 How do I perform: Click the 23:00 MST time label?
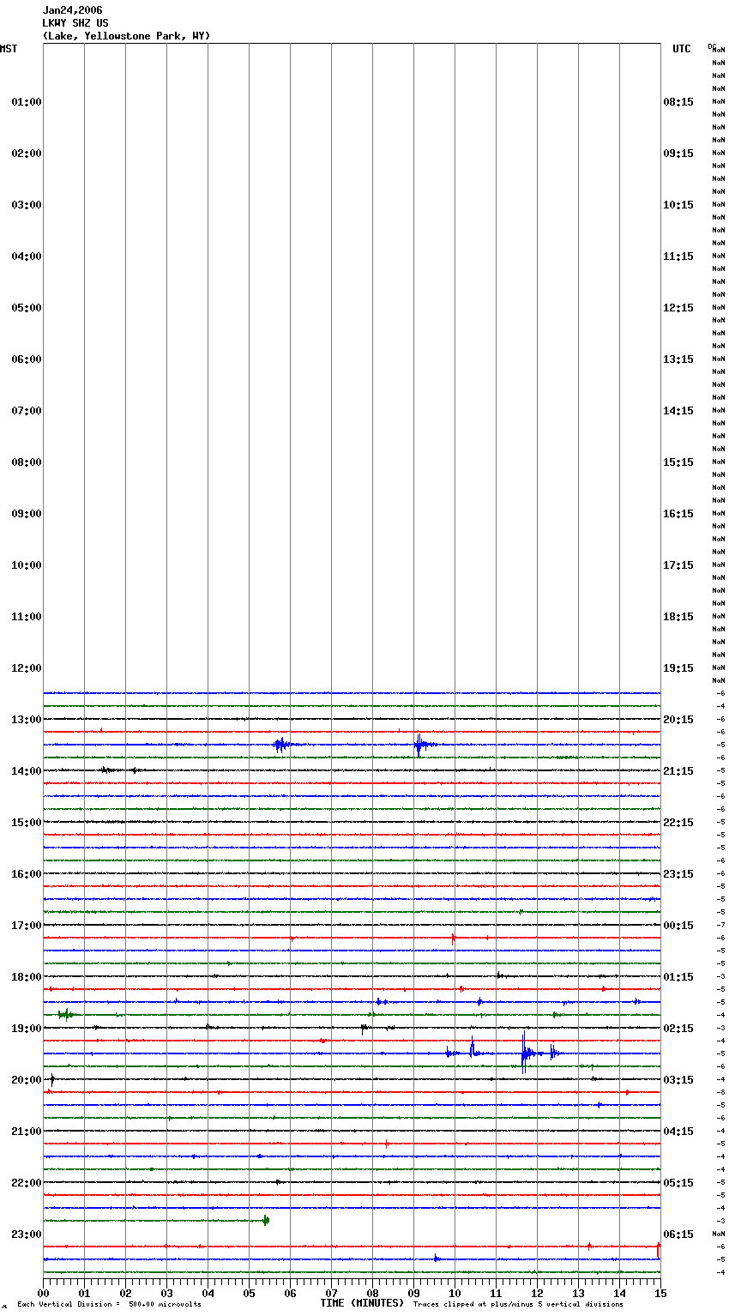click(26, 1235)
